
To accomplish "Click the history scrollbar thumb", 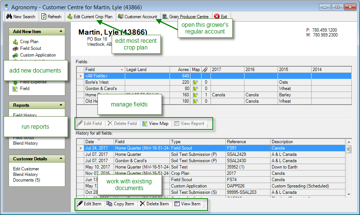I will click(349, 149).
